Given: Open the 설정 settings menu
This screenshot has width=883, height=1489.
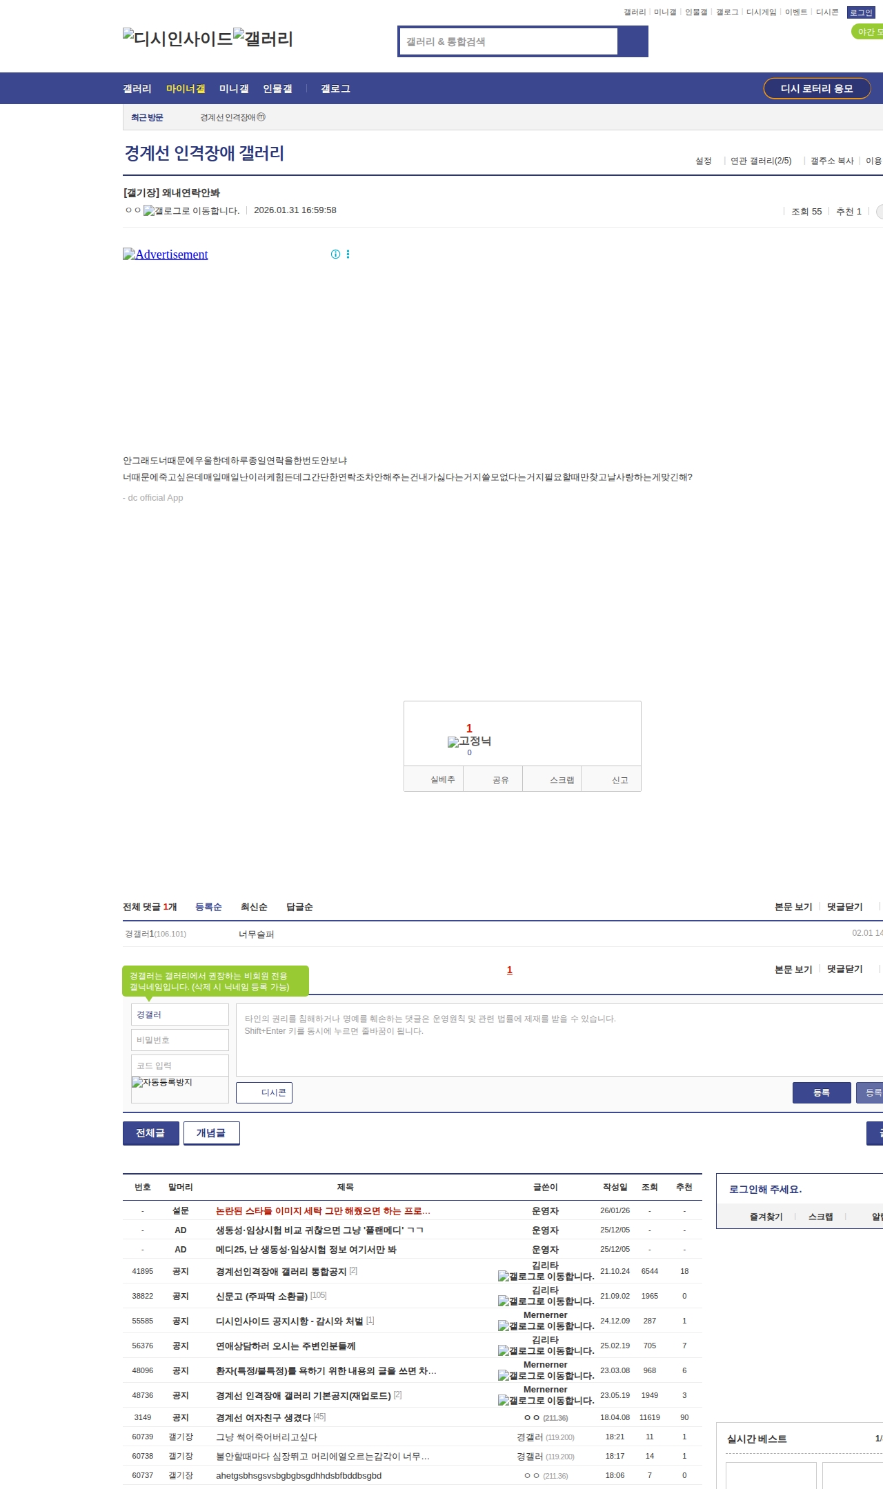Looking at the screenshot, I should (x=704, y=161).
